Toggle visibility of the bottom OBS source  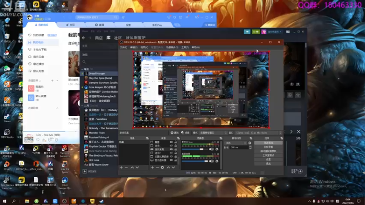(x=172, y=160)
